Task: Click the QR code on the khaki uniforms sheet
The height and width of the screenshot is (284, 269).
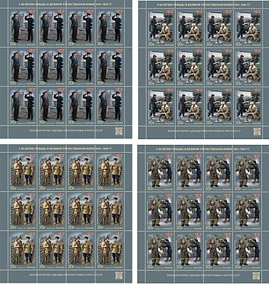Action: 119,275
